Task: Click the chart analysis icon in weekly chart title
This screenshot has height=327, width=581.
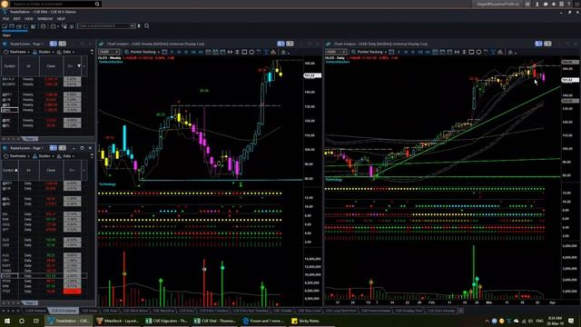Action: (x=101, y=44)
